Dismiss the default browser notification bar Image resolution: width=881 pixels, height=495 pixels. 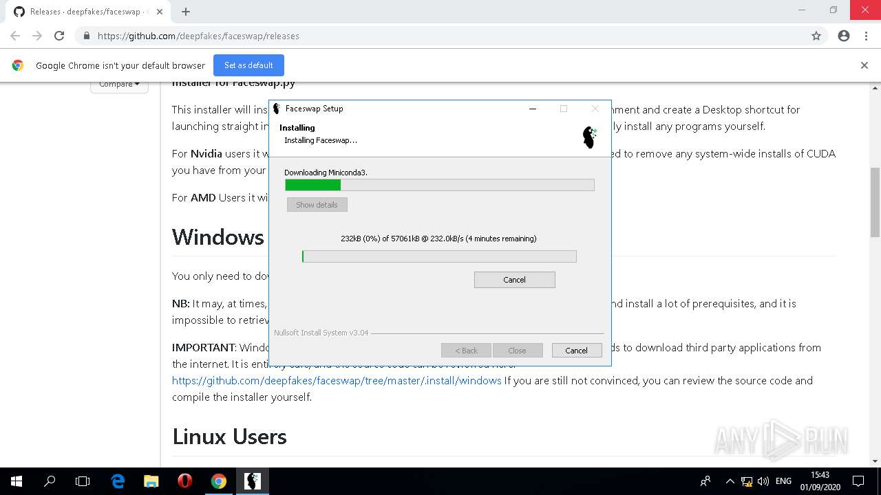pos(864,65)
